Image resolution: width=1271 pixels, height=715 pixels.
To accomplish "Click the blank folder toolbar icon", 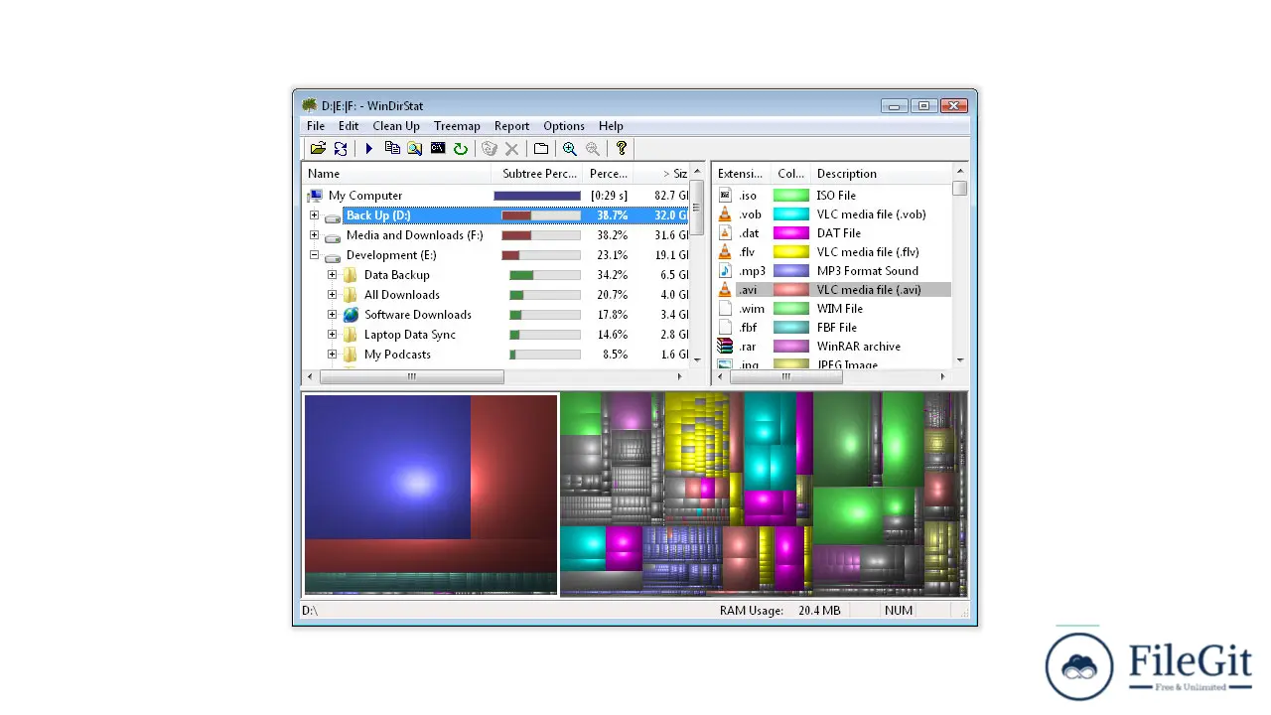I will [541, 148].
